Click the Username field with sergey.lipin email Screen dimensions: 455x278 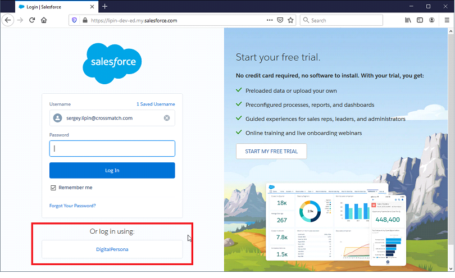pos(112,118)
